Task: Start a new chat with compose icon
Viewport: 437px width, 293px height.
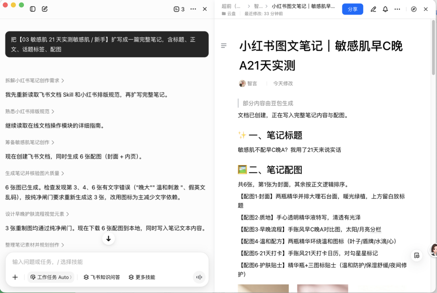Action: 45,9
